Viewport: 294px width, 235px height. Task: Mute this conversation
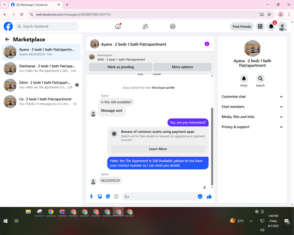pos(244,79)
